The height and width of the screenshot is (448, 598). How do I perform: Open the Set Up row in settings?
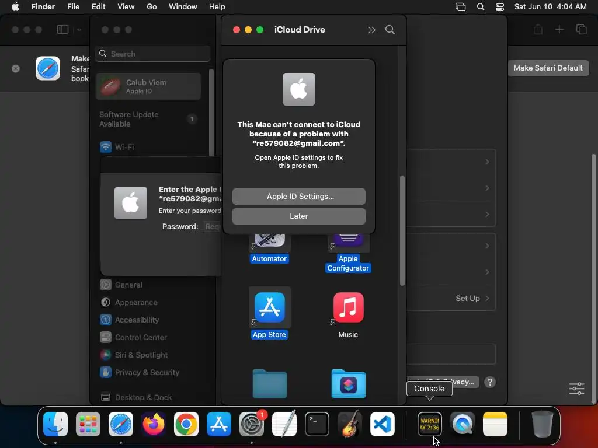tap(451, 298)
